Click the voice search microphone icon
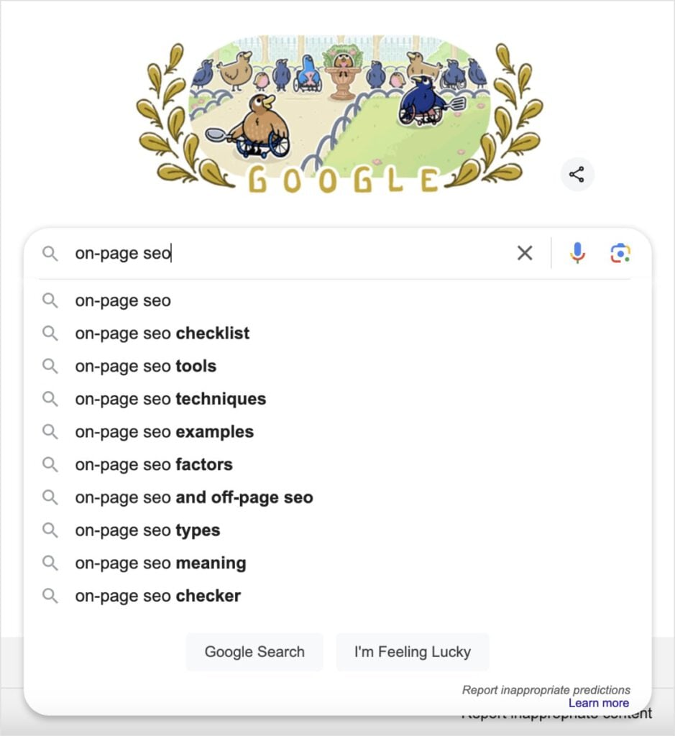The image size is (675, 736). [577, 253]
